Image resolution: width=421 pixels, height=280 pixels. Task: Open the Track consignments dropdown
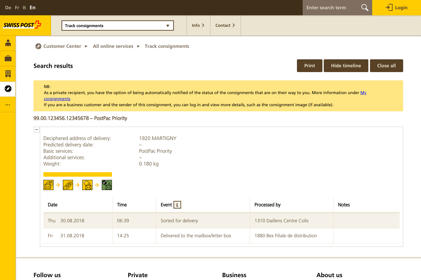pos(117,26)
